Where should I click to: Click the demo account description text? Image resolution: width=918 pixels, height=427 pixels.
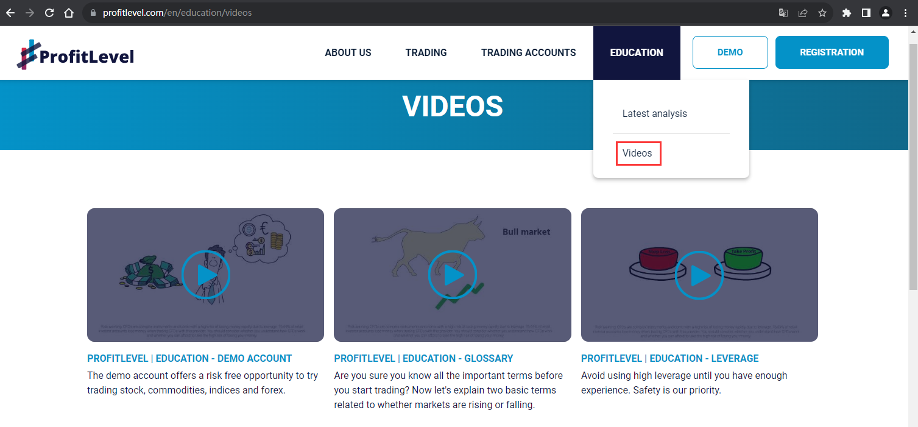(x=203, y=383)
